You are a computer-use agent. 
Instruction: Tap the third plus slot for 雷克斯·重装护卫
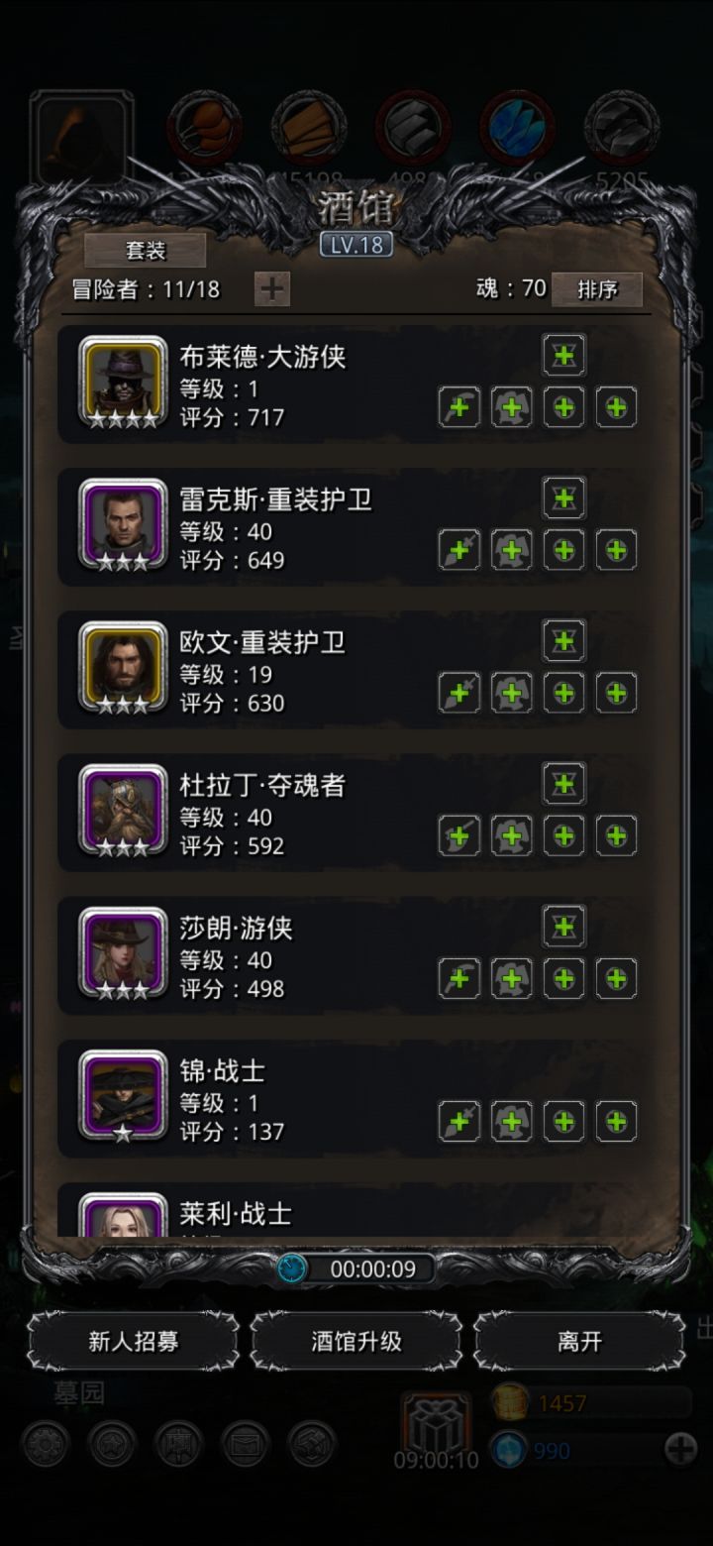coord(564,550)
